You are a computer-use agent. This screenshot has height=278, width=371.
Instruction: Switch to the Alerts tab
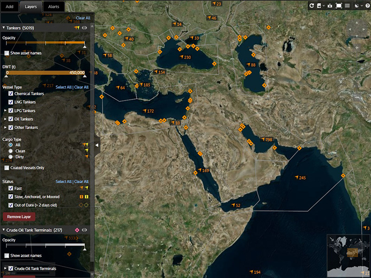(53, 6)
